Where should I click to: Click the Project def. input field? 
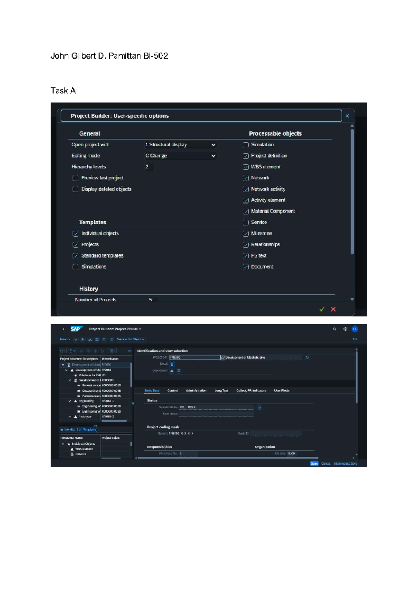195,358
